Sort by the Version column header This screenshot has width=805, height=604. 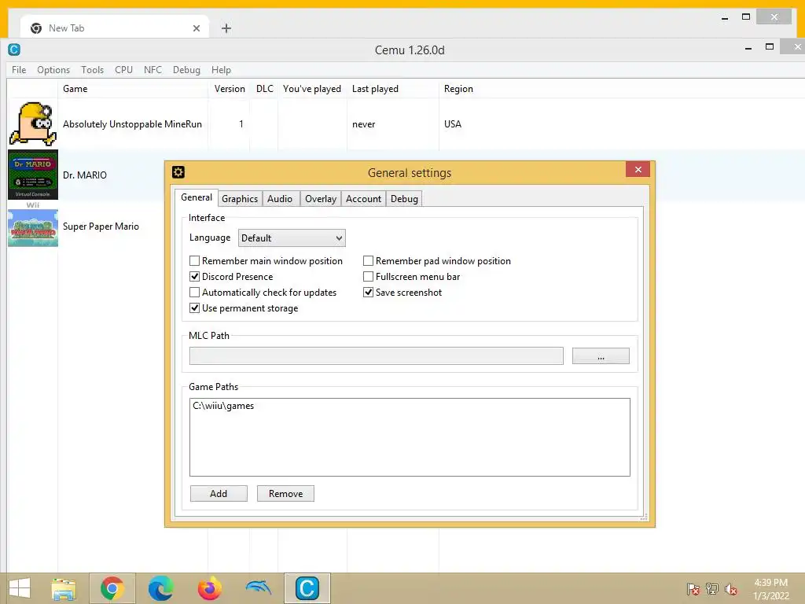(230, 89)
